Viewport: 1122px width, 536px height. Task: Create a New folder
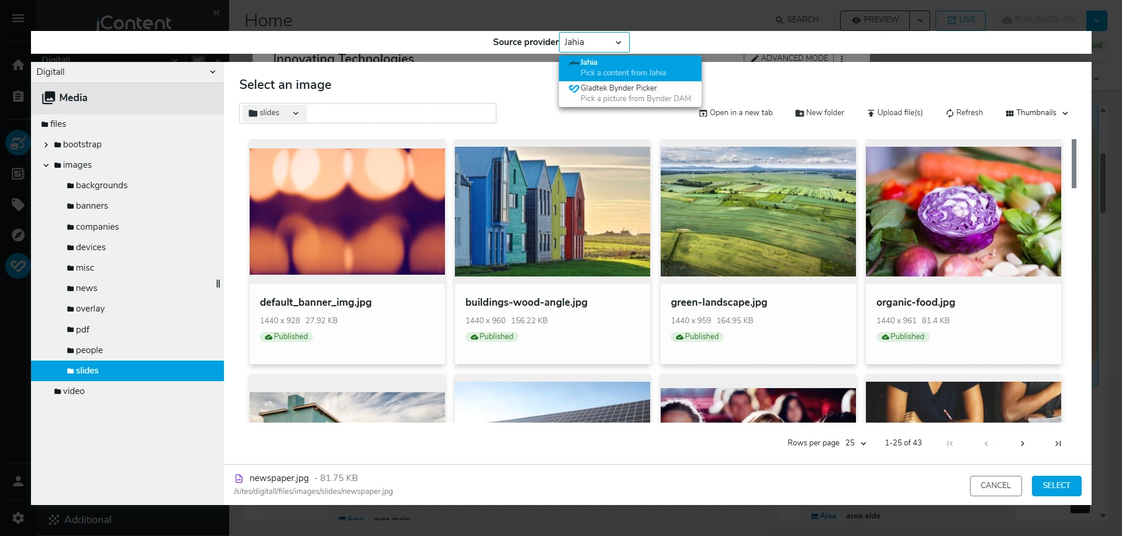(x=819, y=113)
